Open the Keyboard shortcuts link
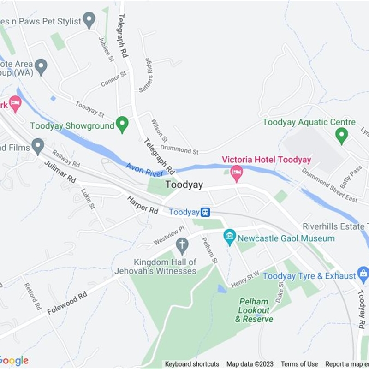Image resolution: width=369 pixels, height=369 pixels. pyautogui.click(x=192, y=364)
